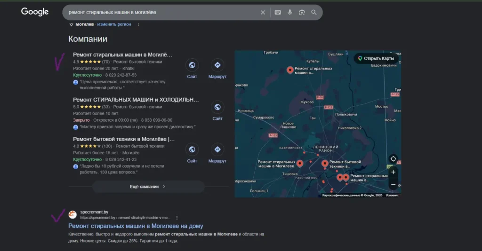The image size is (482, 251).
Task: Click map pin Ремонт бытовой техники в...
Action: 325,164
